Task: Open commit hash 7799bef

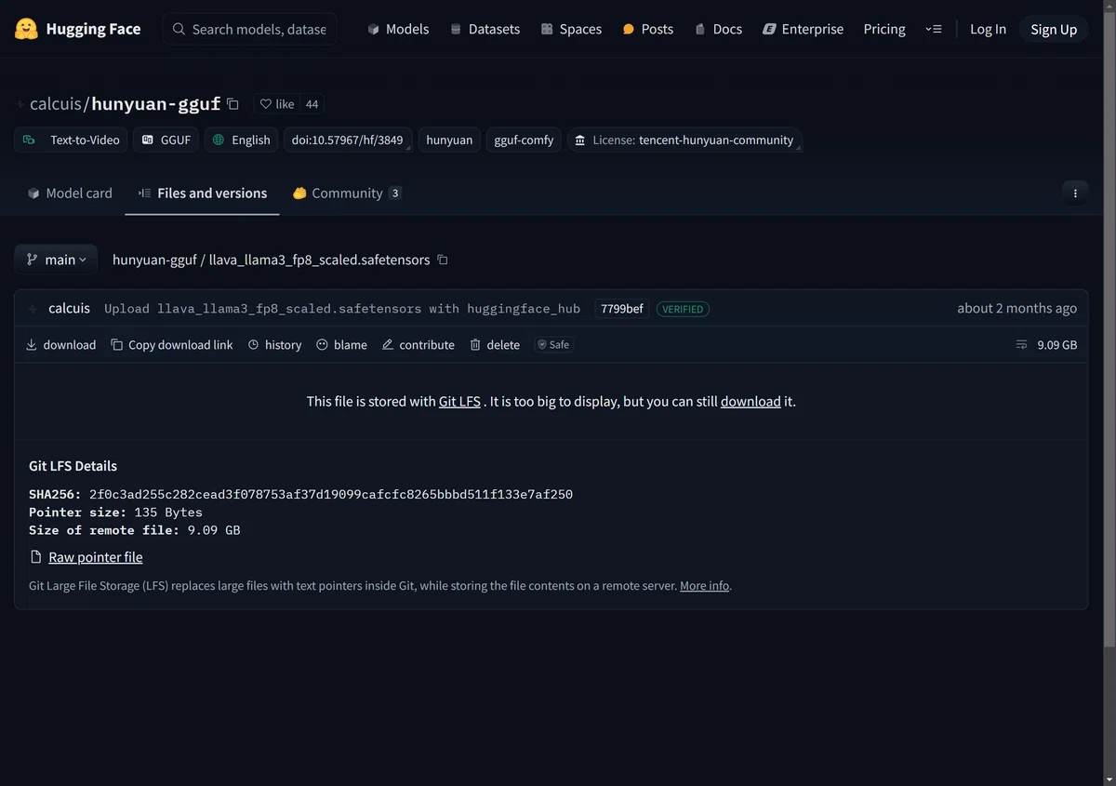Action: point(622,309)
